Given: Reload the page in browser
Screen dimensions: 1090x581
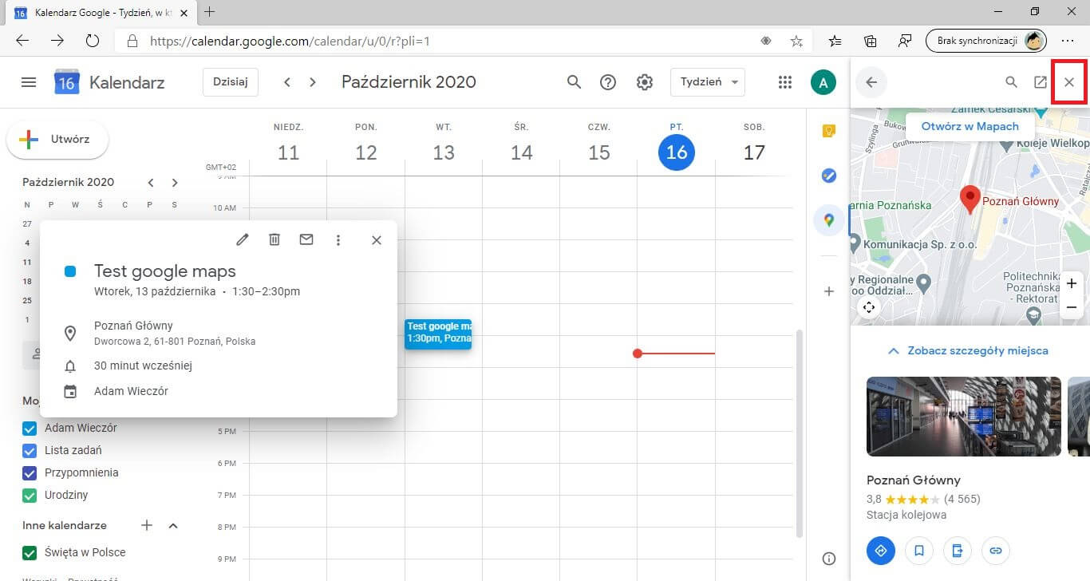Looking at the screenshot, I should 92,41.
